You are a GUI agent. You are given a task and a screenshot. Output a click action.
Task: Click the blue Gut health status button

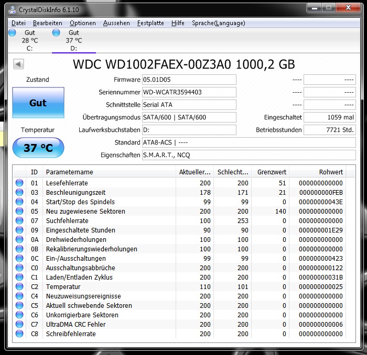38,103
